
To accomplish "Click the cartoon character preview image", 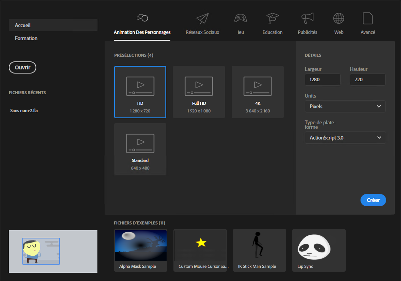I will pyautogui.click(x=53, y=251).
